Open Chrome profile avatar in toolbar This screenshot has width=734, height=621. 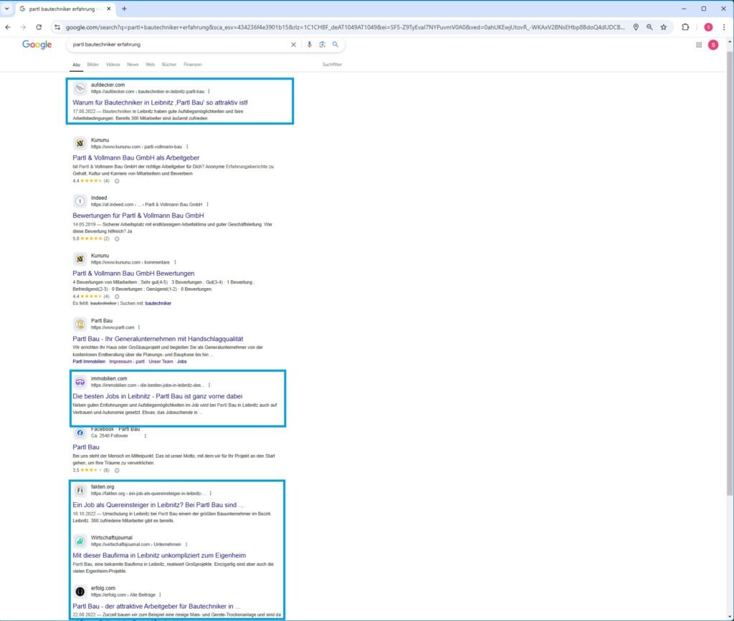click(708, 27)
